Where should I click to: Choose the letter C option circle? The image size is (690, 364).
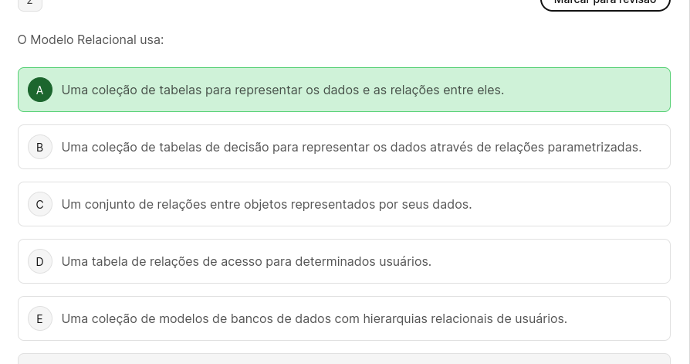click(x=40, y=204)
